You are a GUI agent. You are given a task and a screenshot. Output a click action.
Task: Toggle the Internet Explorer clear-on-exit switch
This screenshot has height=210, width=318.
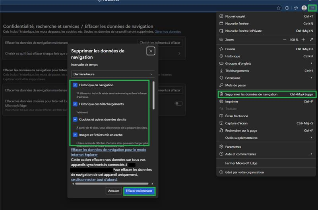pyautogui.click(x=178, y=103)
